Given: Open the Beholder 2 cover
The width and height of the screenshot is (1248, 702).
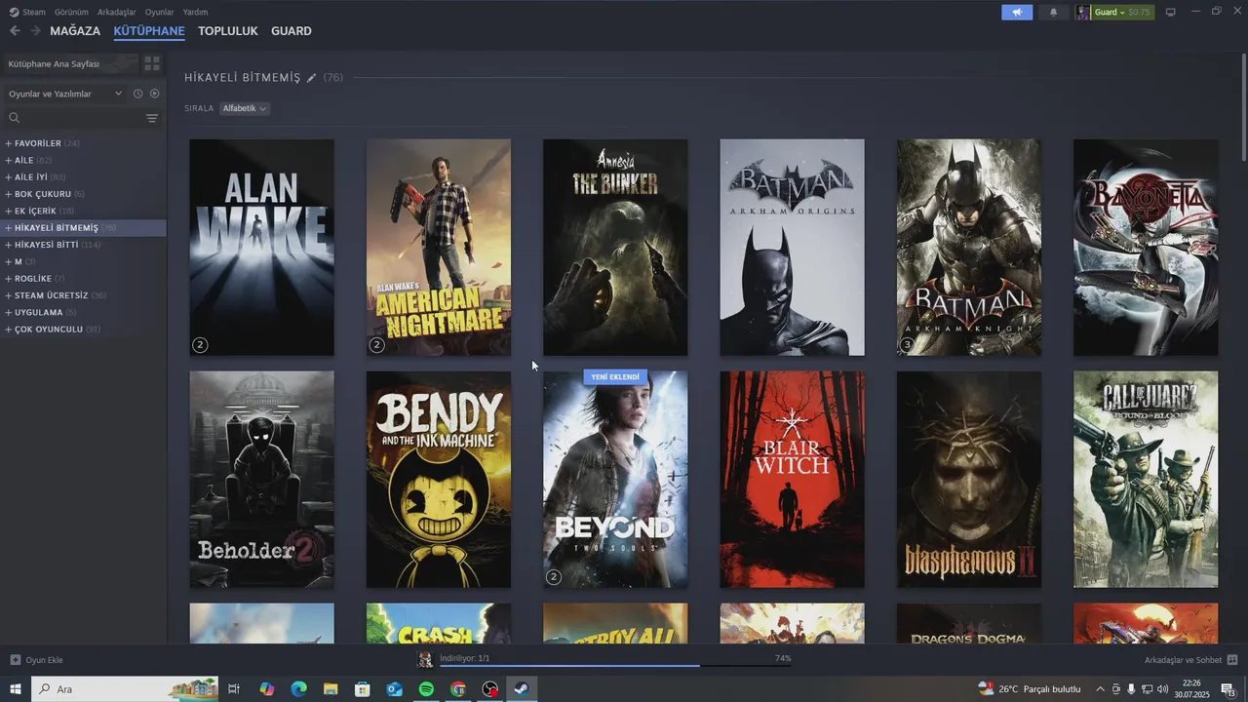Looking at the screenshot, I should 261,480.
